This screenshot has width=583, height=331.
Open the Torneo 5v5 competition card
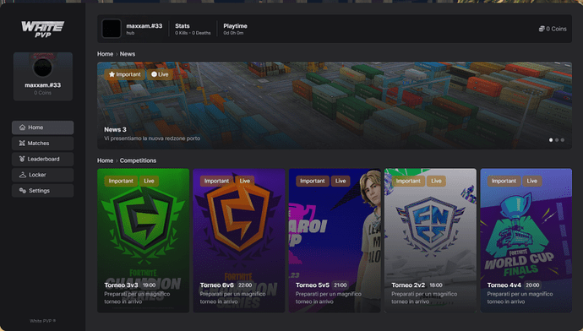point(335,241)
